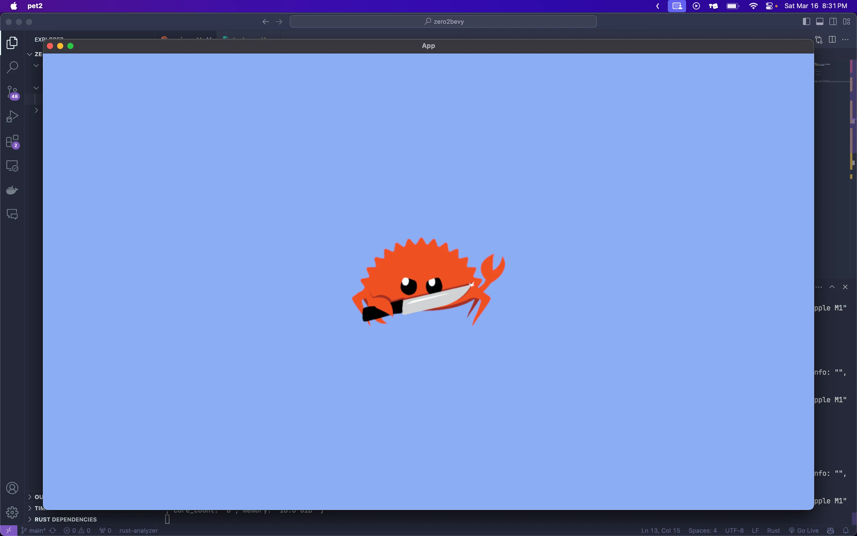Open errors and warnings count in status bar
The image size is (857, 536).
click(x=77, y=530)
